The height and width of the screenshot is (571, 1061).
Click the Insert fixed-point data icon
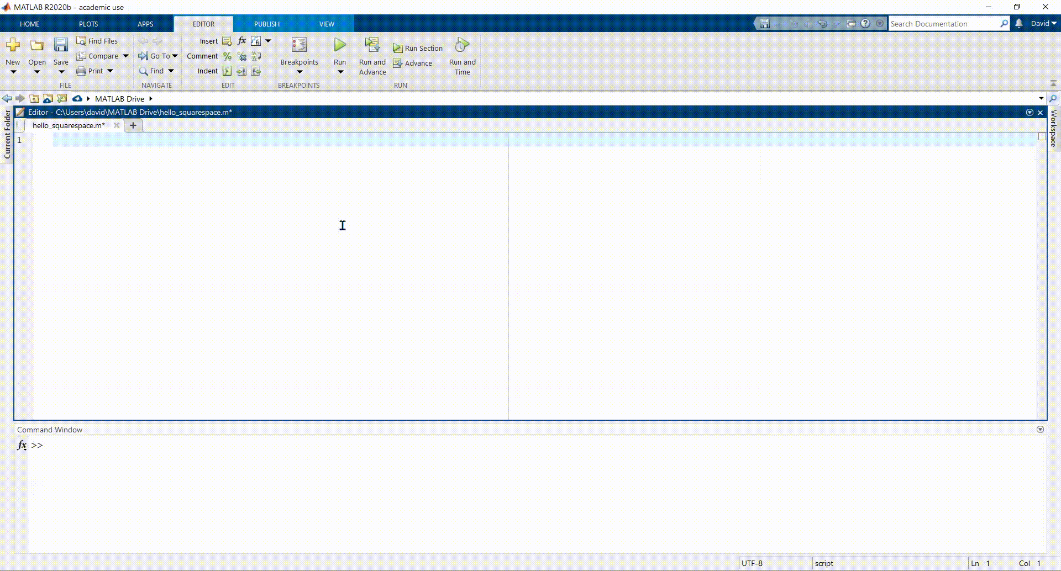click(256, 41)
